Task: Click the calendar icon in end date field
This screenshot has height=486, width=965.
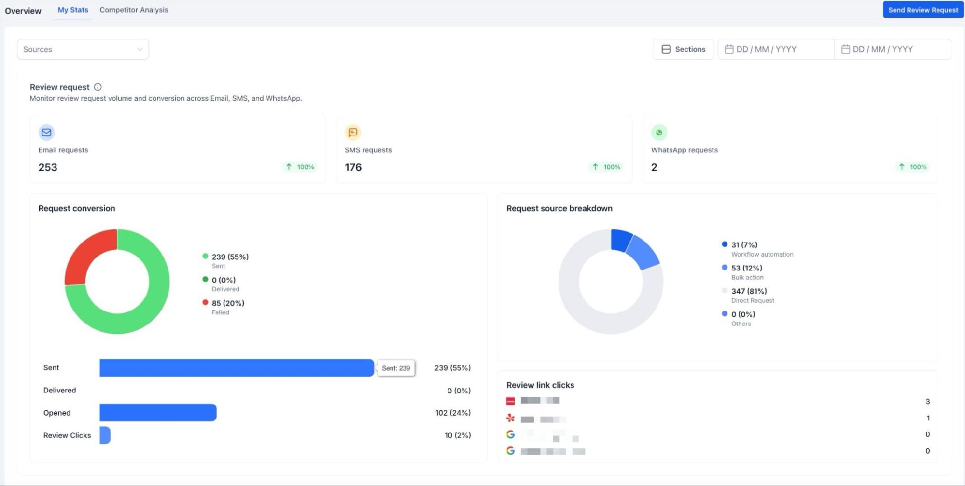Action: click(x=845, y=49)
